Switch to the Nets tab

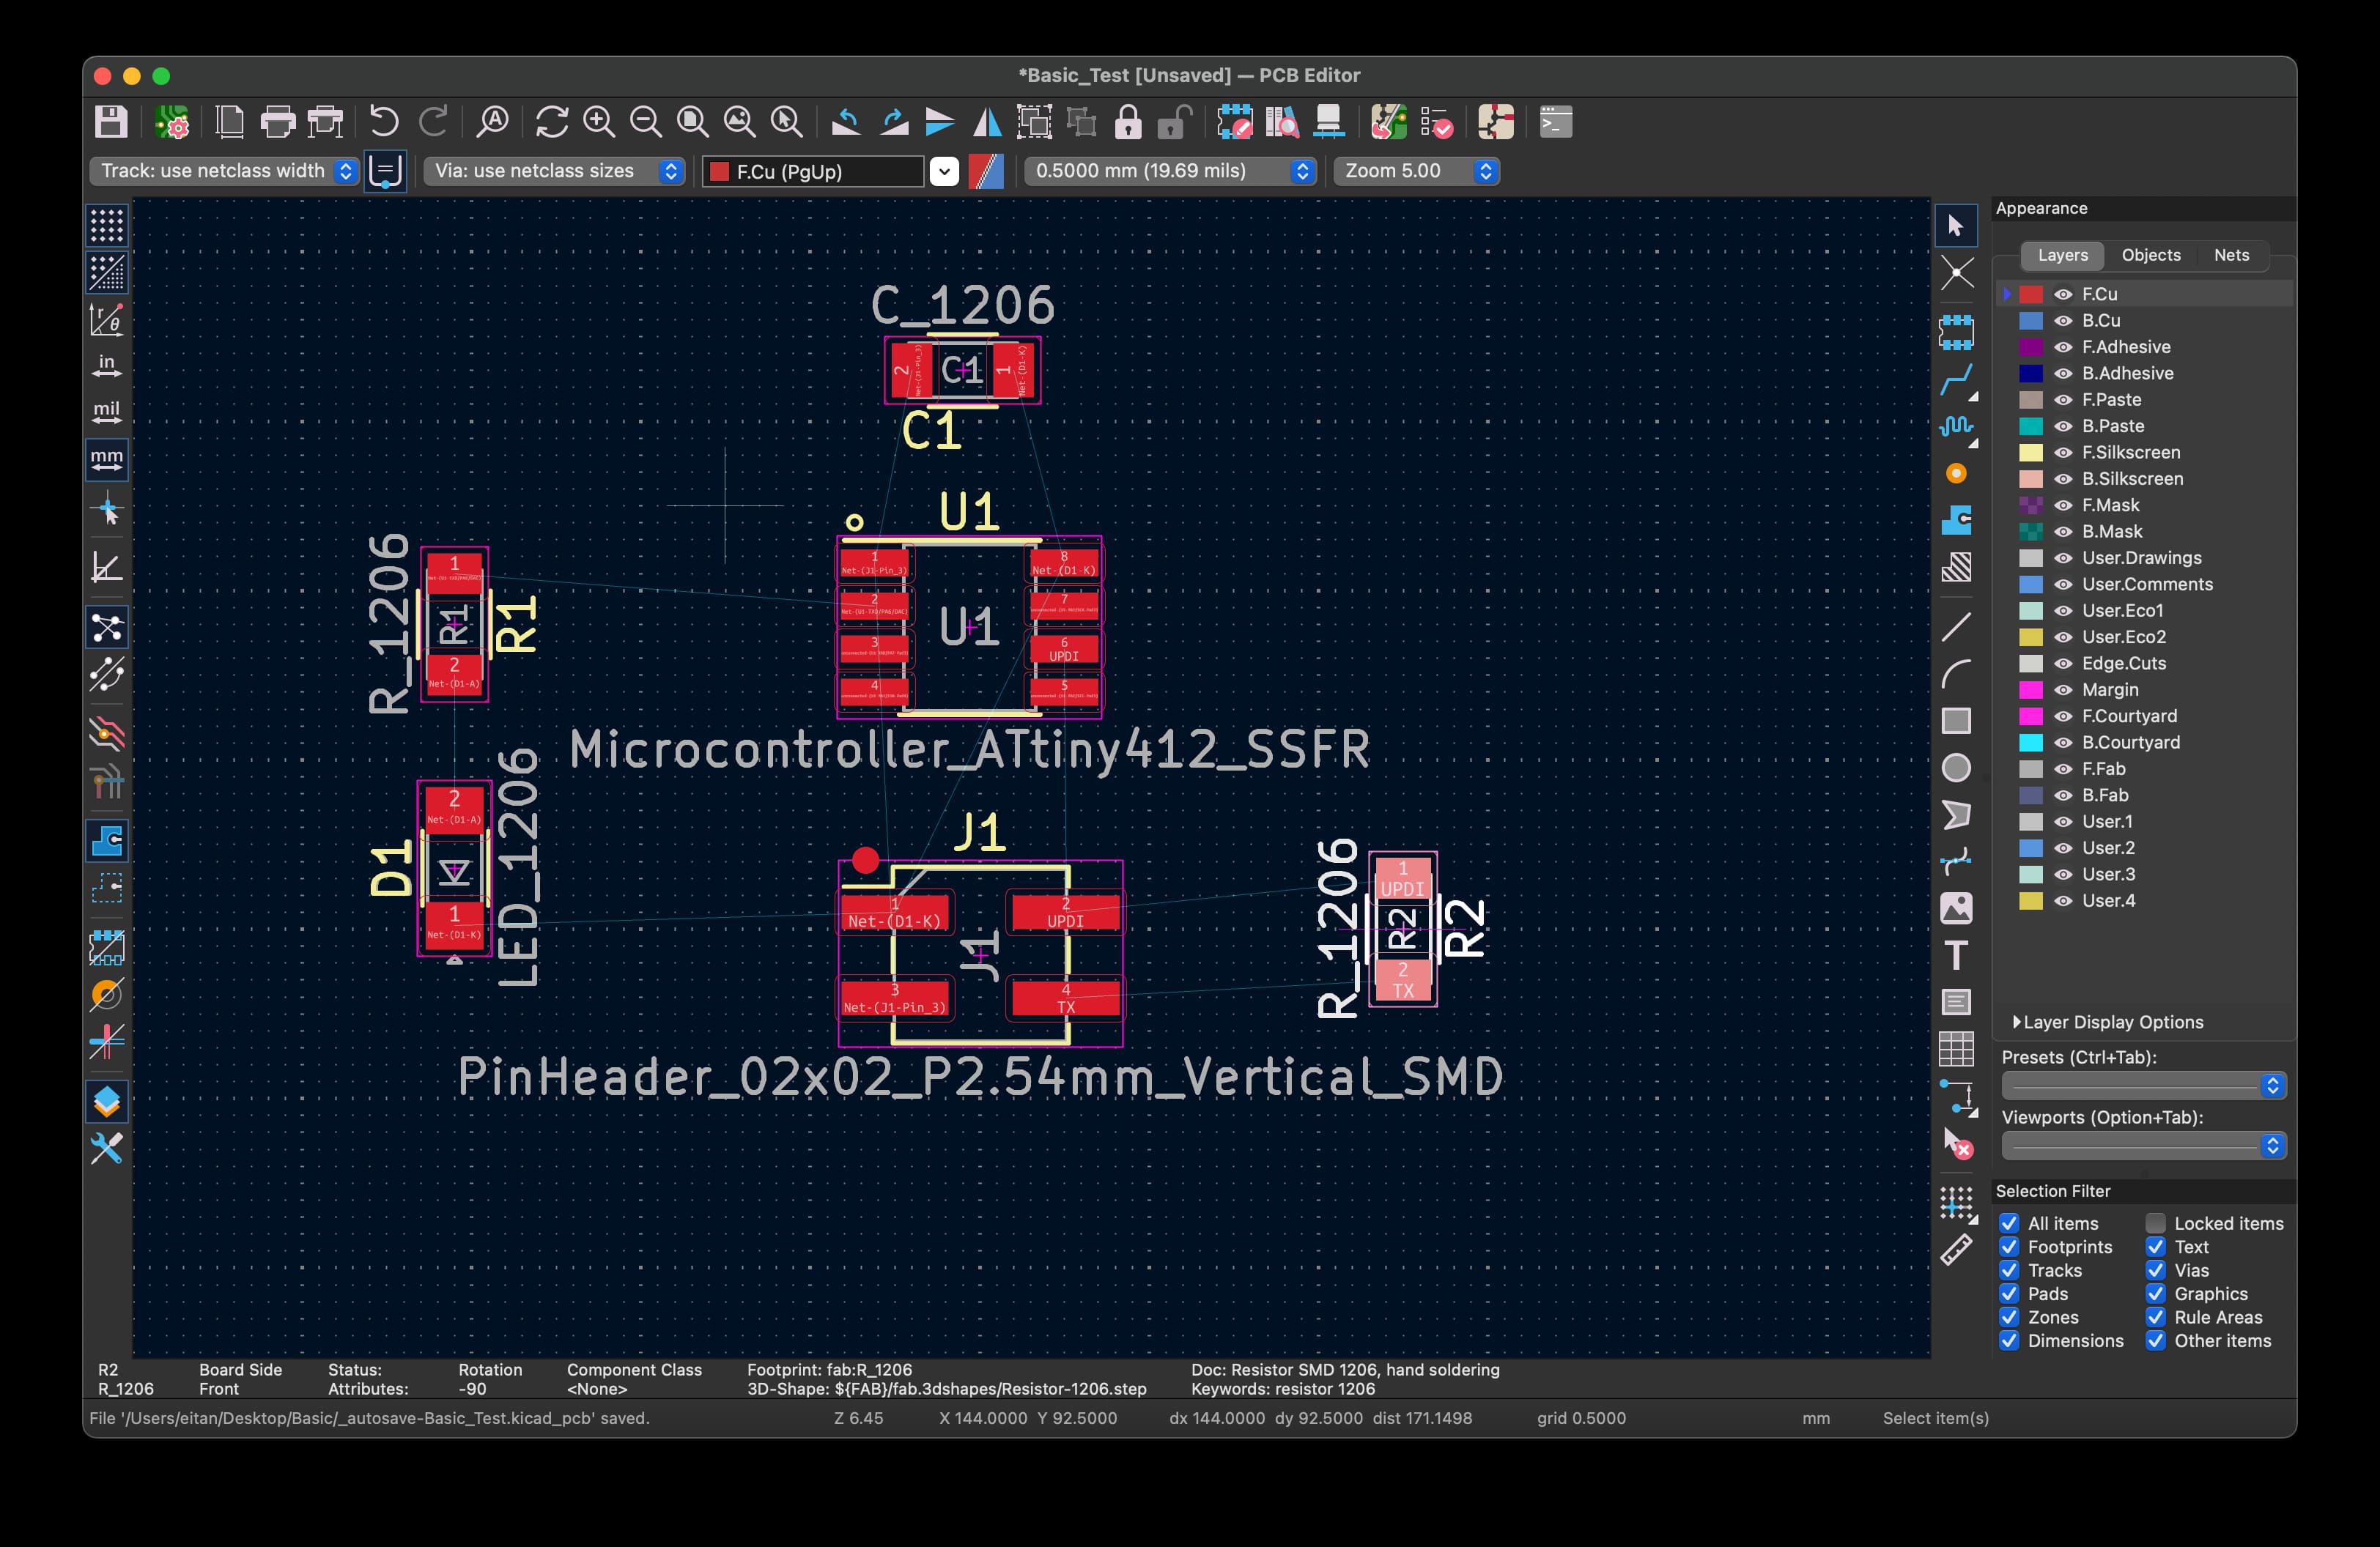tap(2231, 255)
